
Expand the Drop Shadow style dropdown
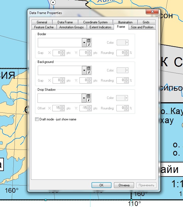[x=84, y=98]
